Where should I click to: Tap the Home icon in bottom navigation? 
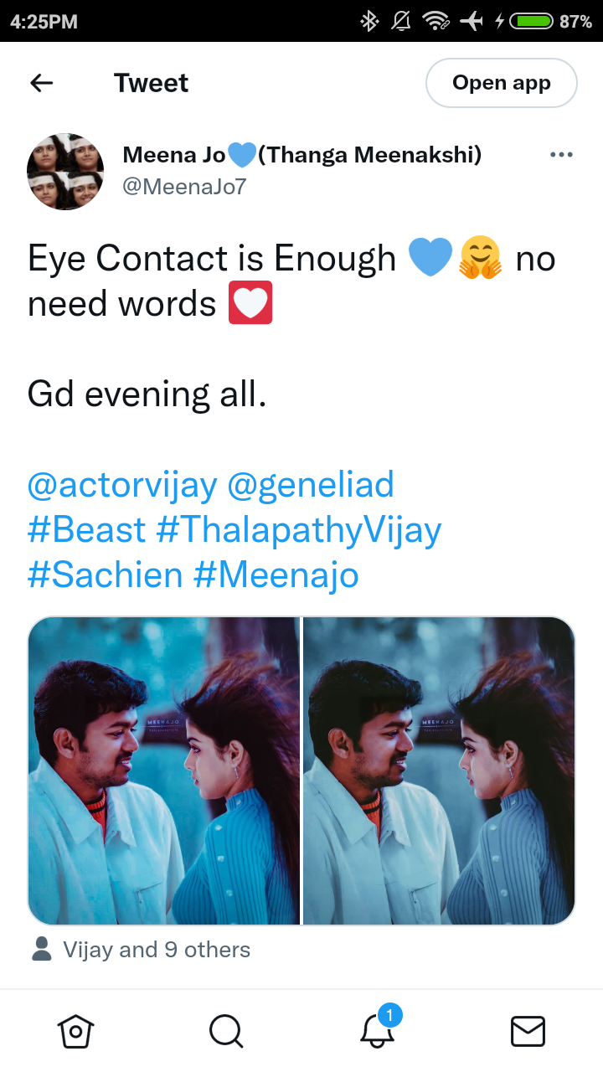tap(75, 1031)
